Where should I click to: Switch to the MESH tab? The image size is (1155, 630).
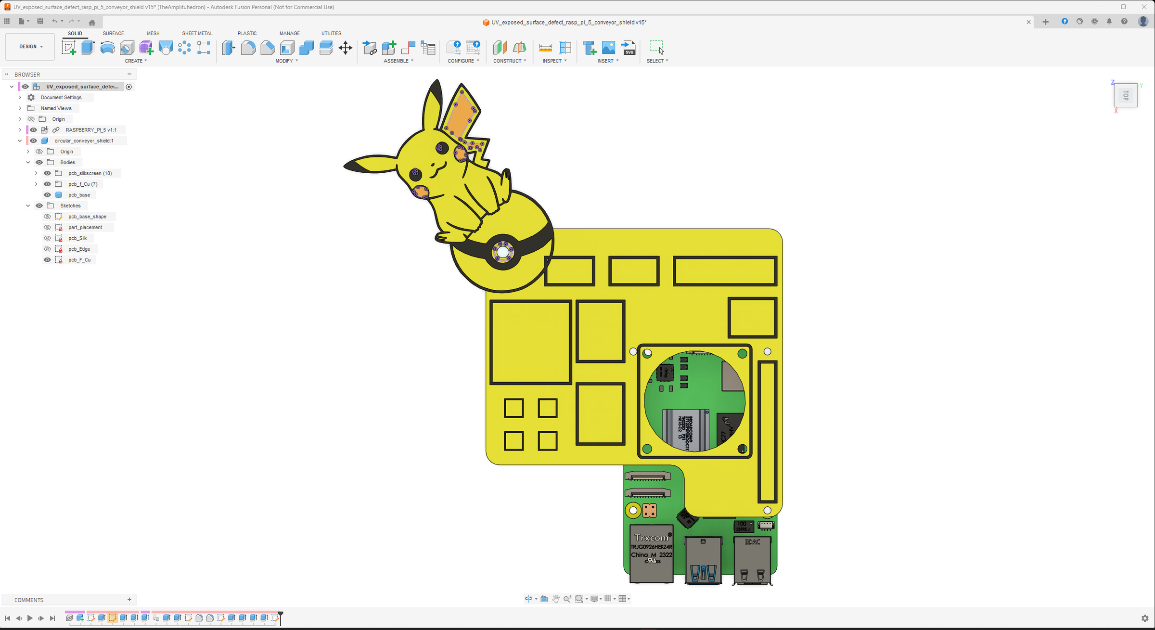pyautogui.click(x=153, y=33)
